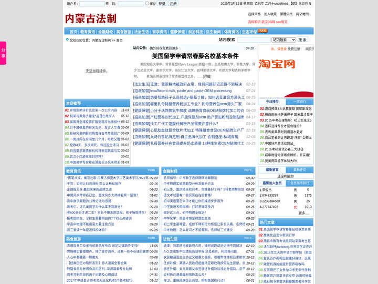Click the blue location marker icon

[x=67, y=39]
